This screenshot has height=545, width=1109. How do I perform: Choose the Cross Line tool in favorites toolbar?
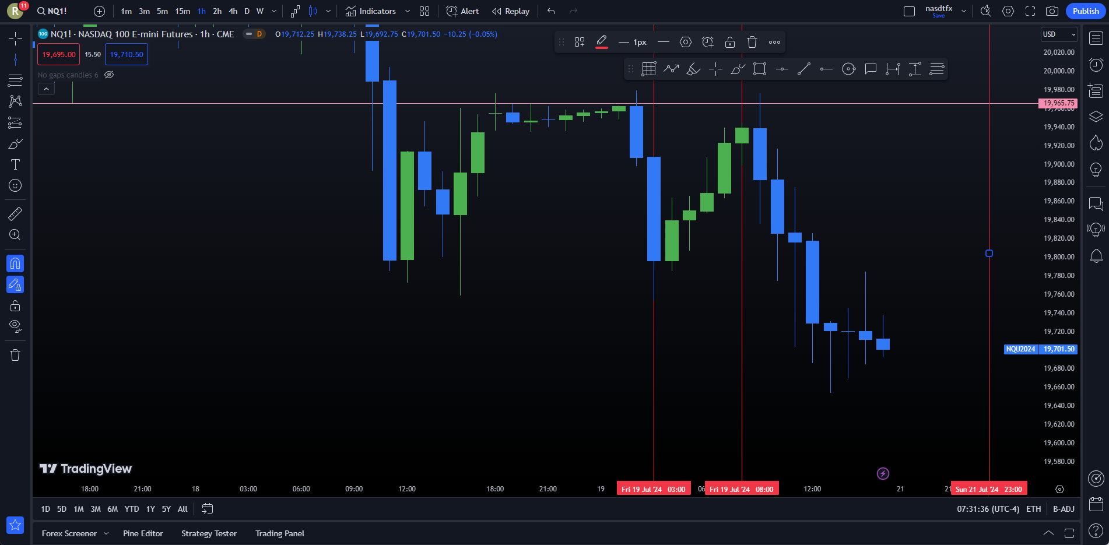(715, 69)
